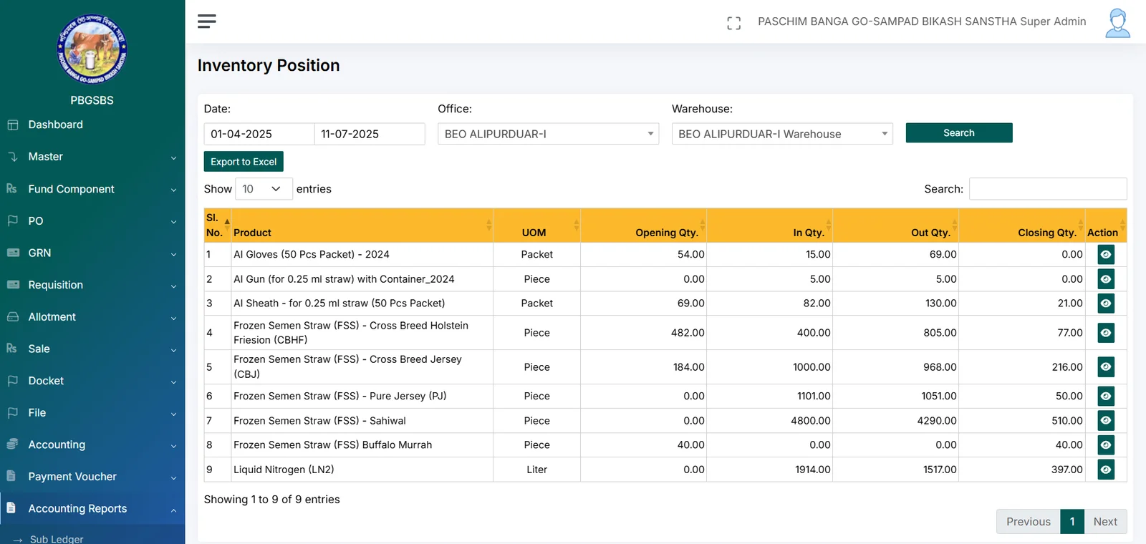1146x544 pixels.
Task: View details for AI Gun row
Action: coord(1105,279)
